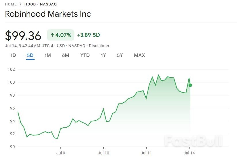The image size is (237, 159).
Task: Click the HOME breadcrumb link
Action: point(11,4)
